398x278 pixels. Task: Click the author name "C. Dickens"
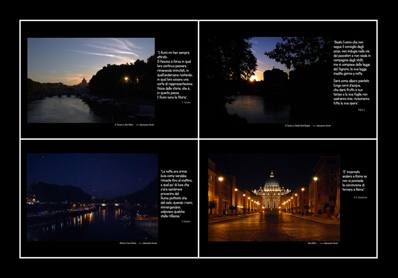[x=186, y=222]
